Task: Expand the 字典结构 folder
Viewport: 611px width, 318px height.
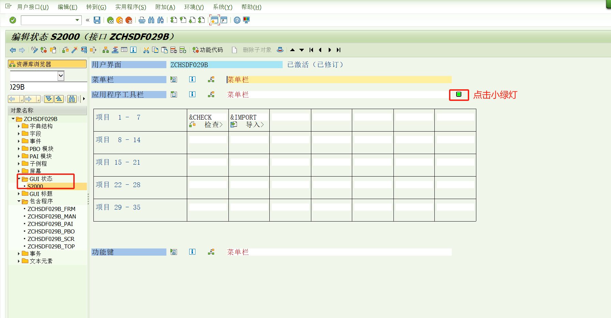Action: tap(19, 126)
